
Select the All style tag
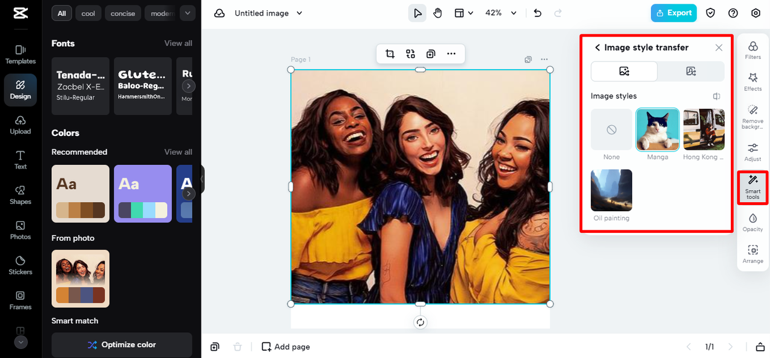62,13
